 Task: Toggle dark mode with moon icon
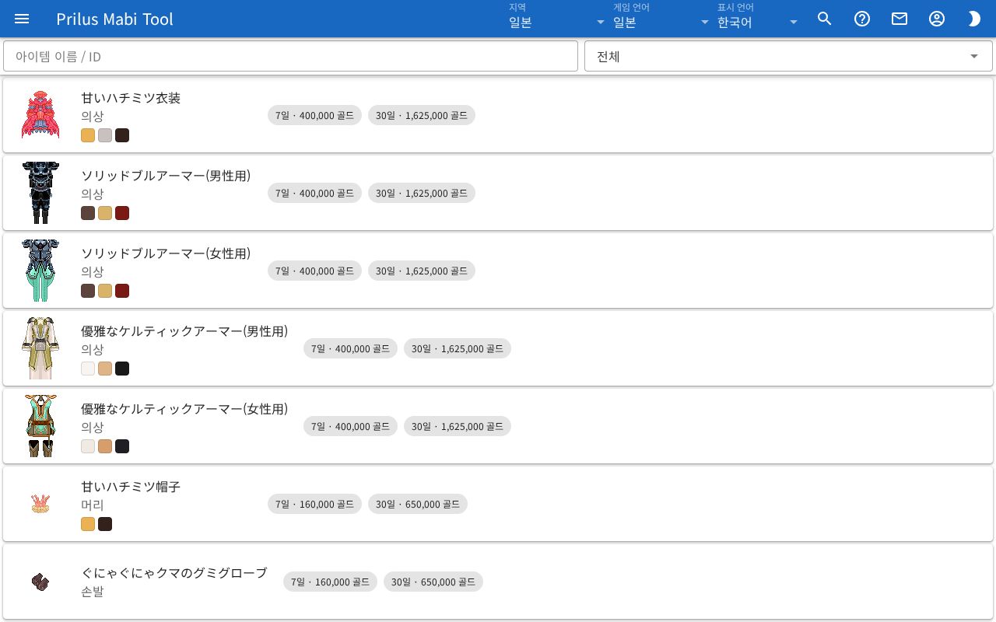click(974, 19)
